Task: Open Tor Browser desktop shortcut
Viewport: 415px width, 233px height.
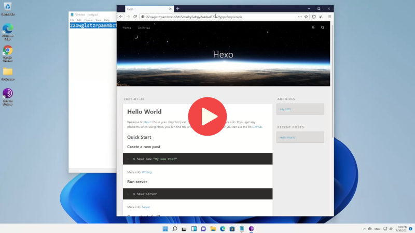Action: click(8, 96)
